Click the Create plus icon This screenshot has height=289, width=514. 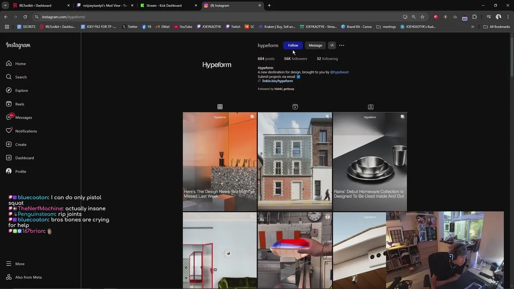pos(9,144)
